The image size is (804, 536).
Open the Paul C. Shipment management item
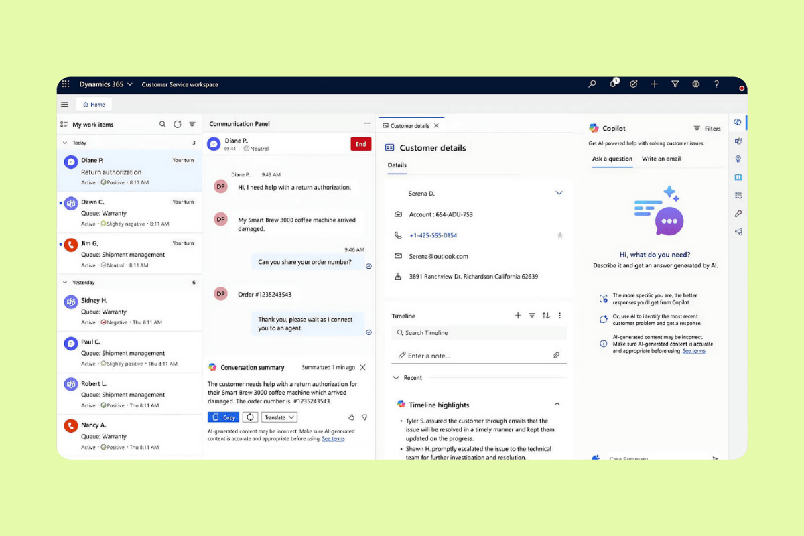tap(129, 352)
